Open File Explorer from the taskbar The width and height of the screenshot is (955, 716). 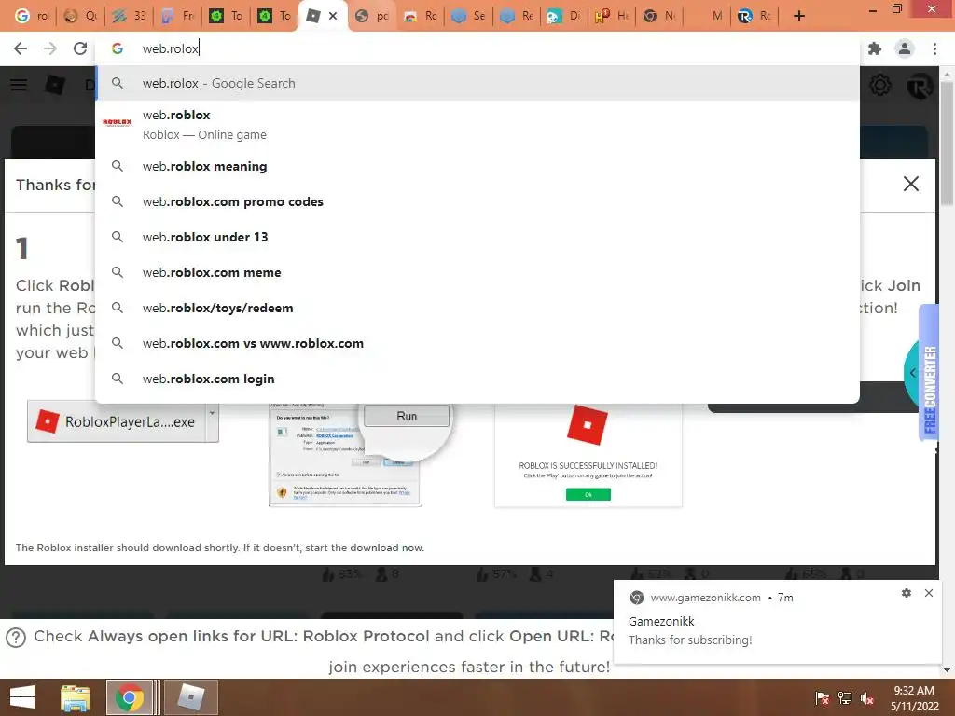(x=76, y=697)
